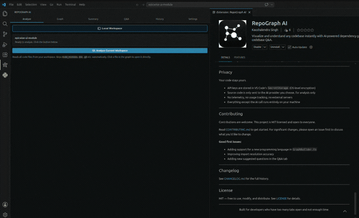This screenshot has height=218, width=359.
Task: Click the Disable button
Action: [257, 47]
